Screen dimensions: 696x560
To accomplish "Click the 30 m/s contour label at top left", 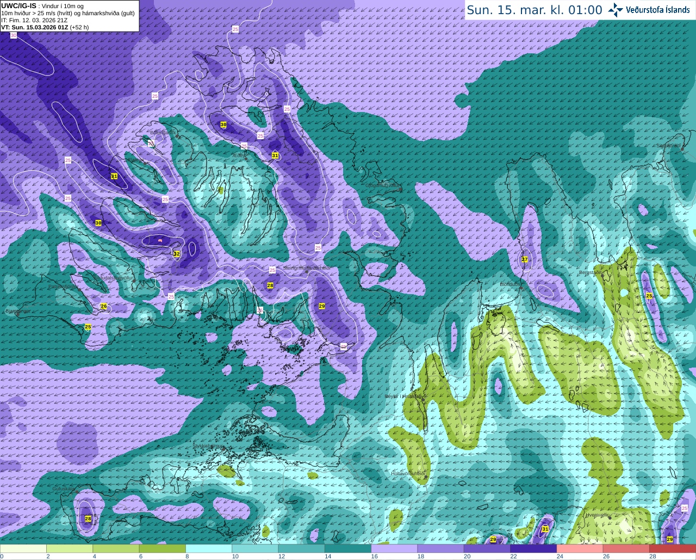I will click(14, 35).
